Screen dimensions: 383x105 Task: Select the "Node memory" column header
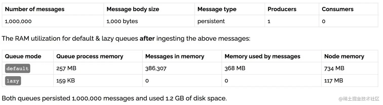pyautogui.click(x=344, y=56)
